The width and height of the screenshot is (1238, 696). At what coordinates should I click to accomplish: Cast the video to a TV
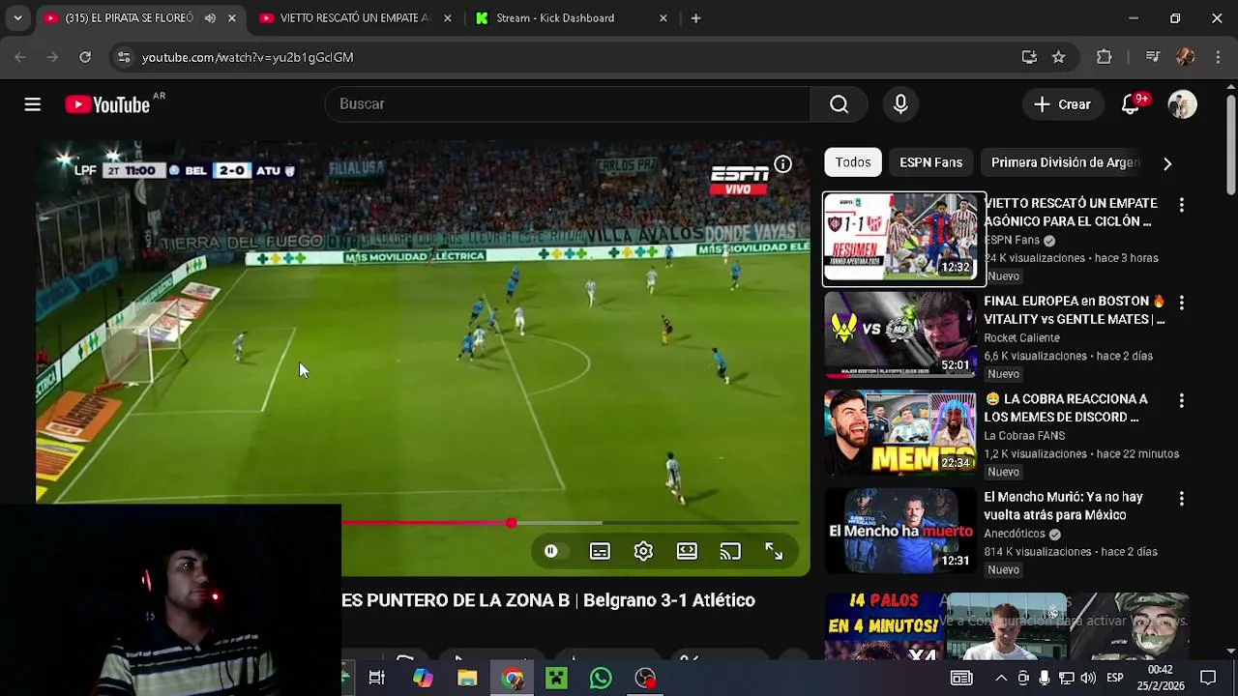click(x=730, y=551)
